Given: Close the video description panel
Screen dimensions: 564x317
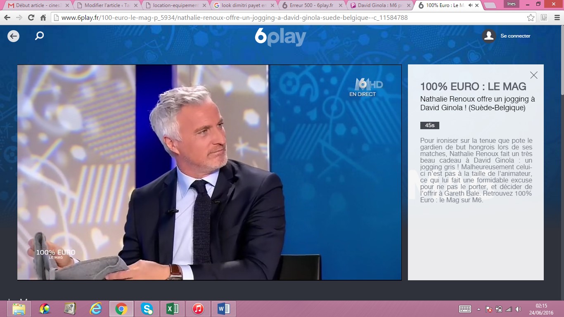Looking at the screenshot, I should point(533,75).
